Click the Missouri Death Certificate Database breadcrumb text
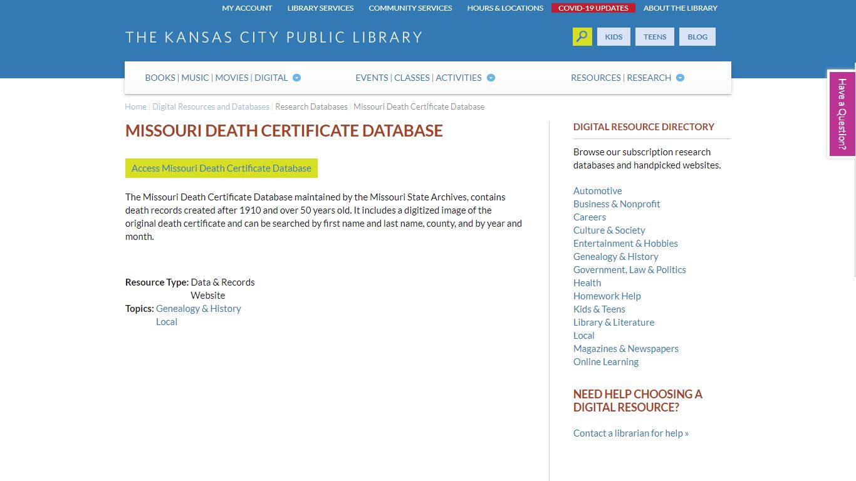This screenshot has width=856, height=481. coord(419,106)
